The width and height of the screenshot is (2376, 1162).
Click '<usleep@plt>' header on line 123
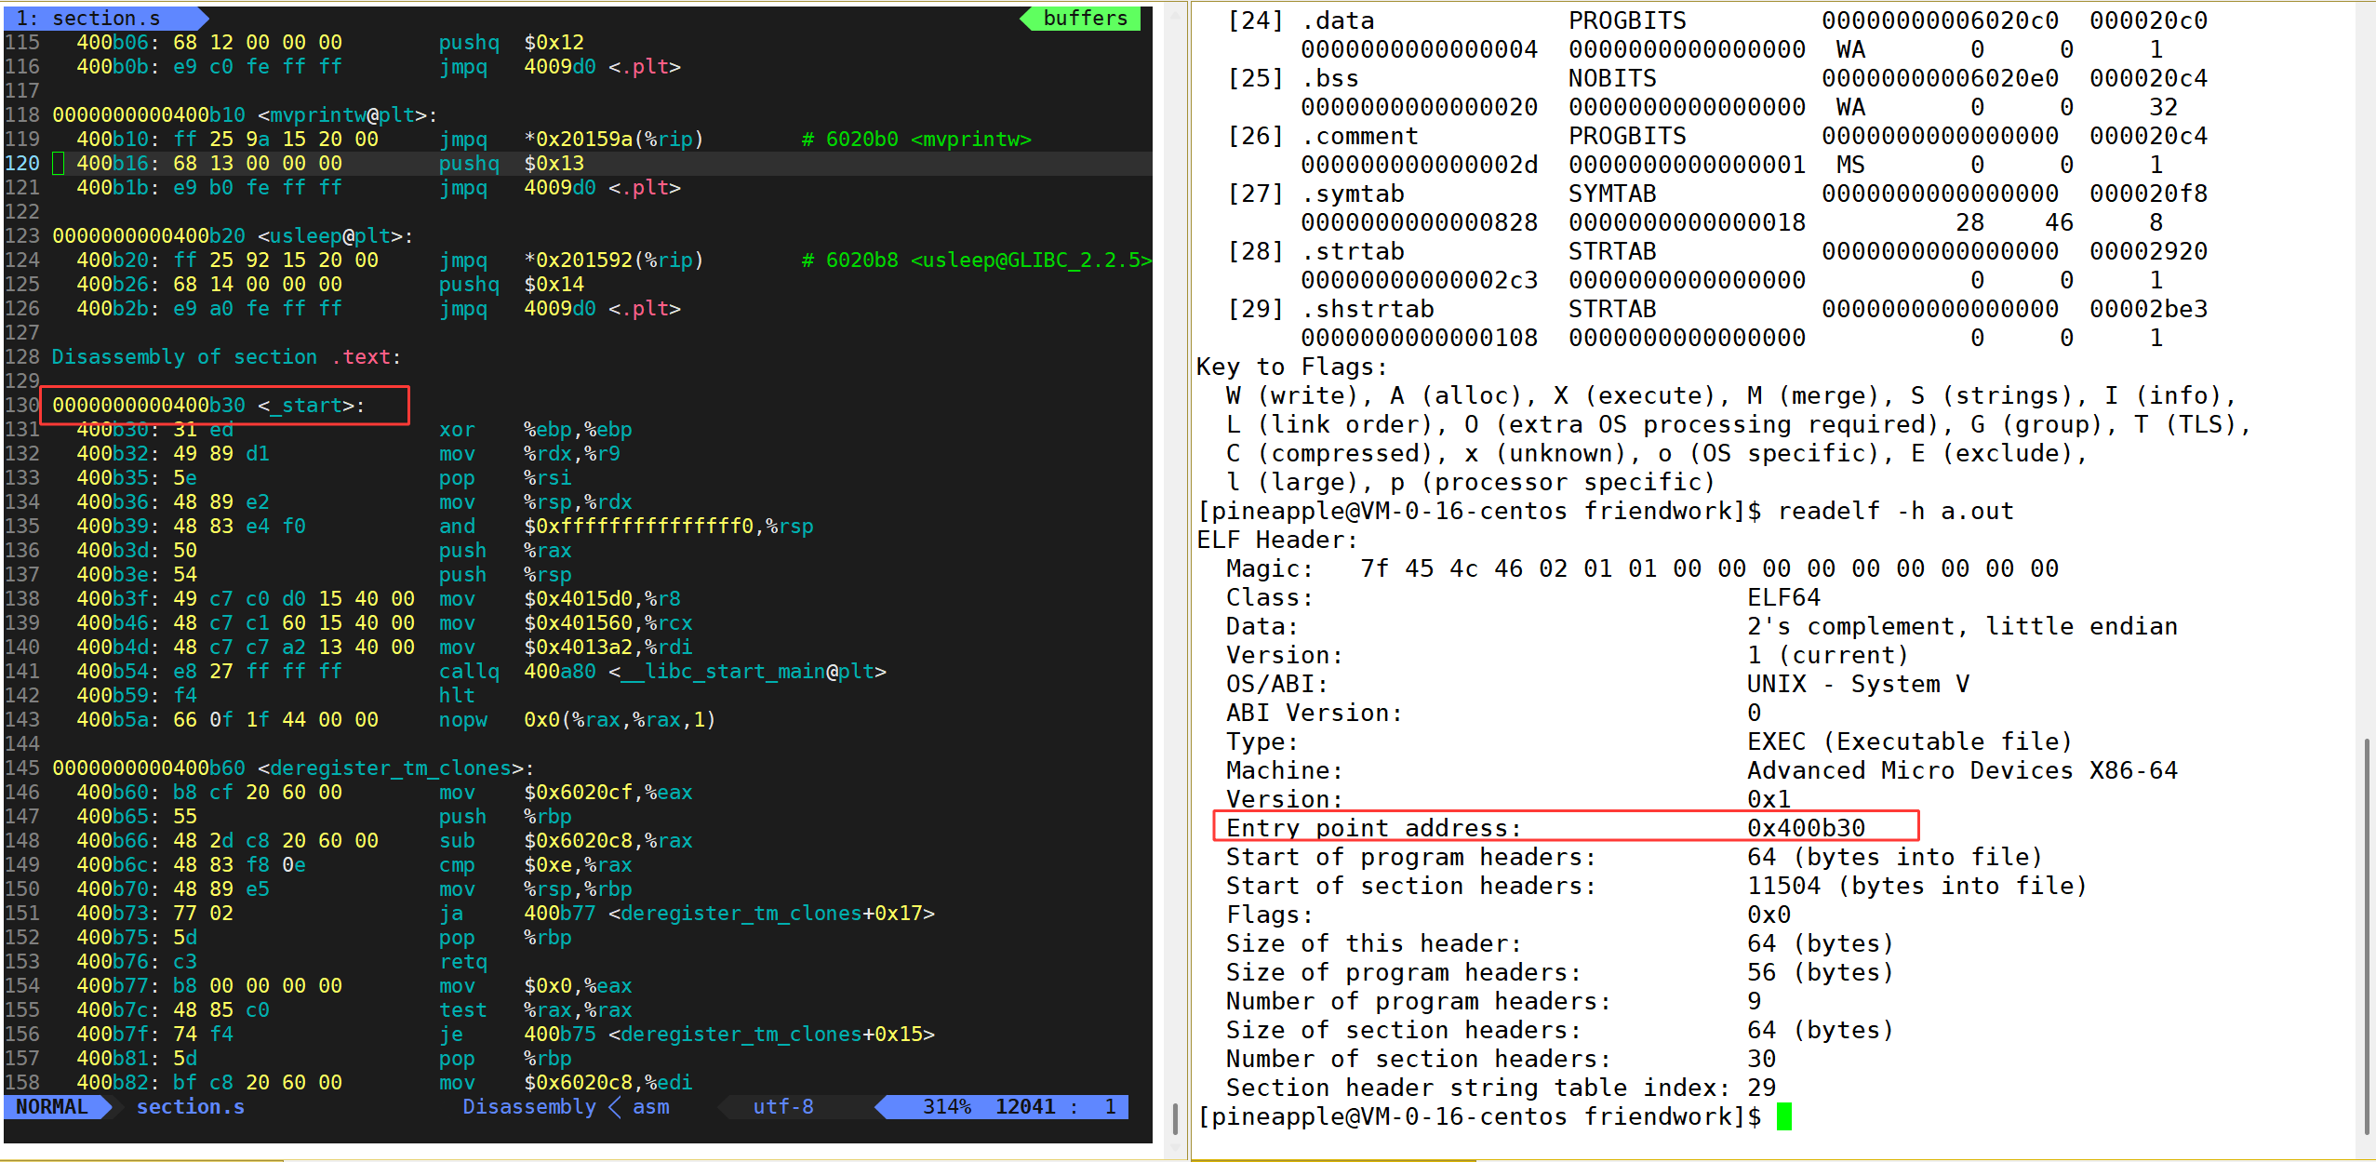tap(330, 235)
